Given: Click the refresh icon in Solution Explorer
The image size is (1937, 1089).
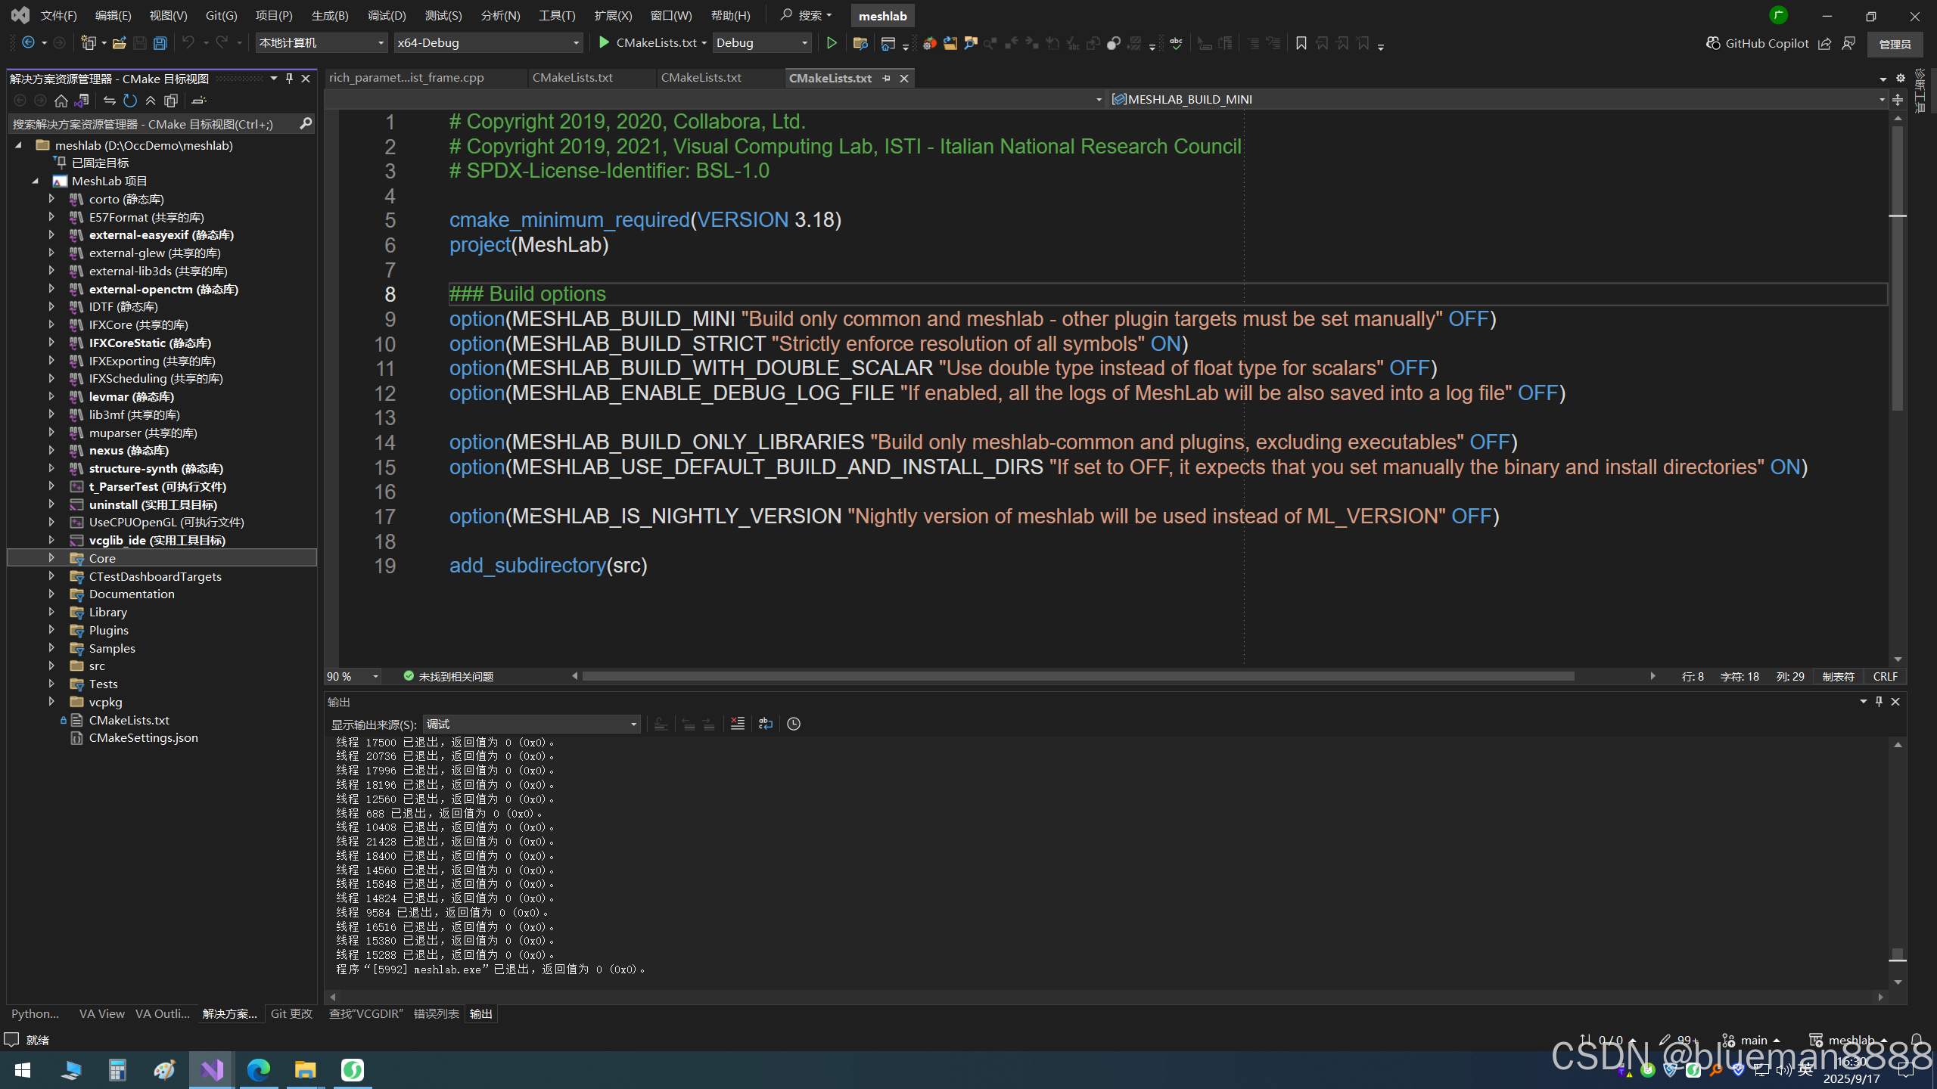Looking at the screenshot, I should coord(130,101).
